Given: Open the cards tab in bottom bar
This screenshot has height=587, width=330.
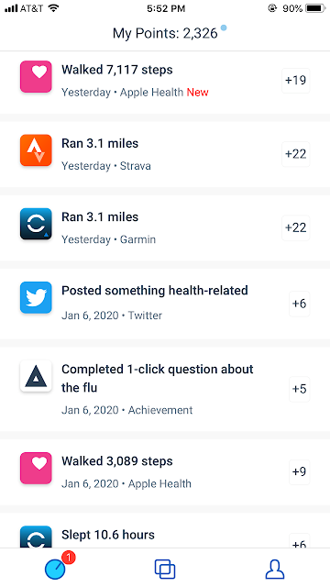Looking at the screenshot, I should (165, 569).
